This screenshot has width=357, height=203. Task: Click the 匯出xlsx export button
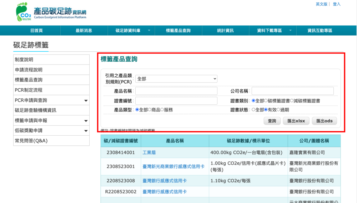pyautogui.click(x=296, y=121)
